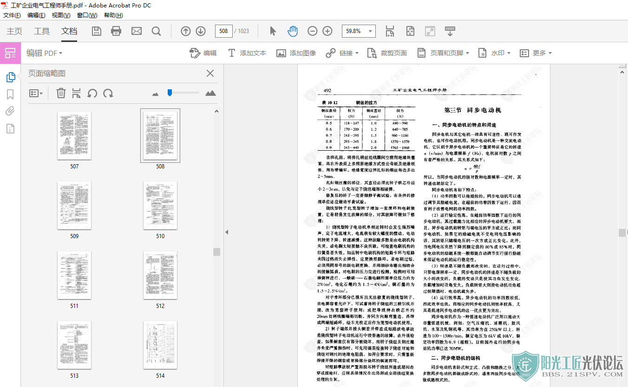
Task: Choose the selection arrow tool
Action: (x=273, y=31)
